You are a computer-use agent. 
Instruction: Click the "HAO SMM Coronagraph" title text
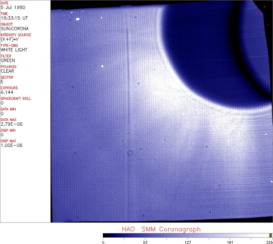coord(161,229)
